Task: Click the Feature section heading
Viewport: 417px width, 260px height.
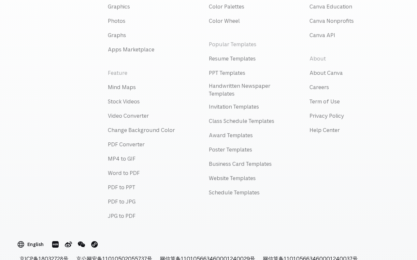Action: click(x=118, y=73)
